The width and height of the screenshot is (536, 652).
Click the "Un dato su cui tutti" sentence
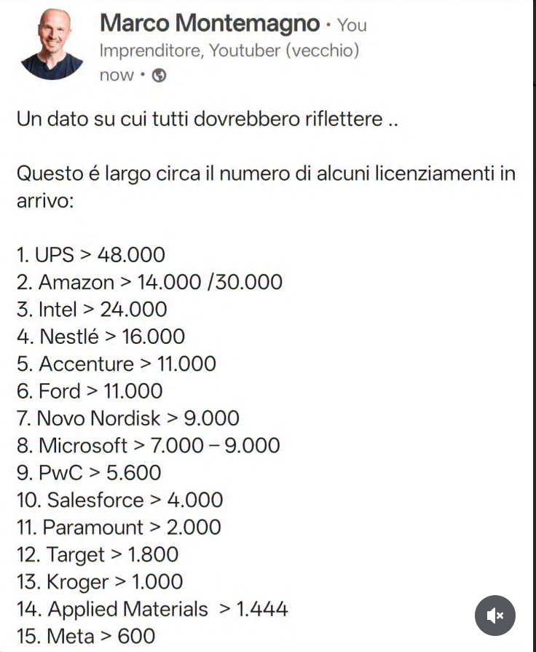(x=208, y=119)
